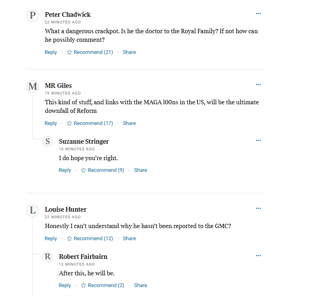This screenshot has height=296, width=316.
Task: Recommend MR Giles' comment
Action: coord(90,123)
